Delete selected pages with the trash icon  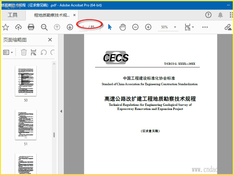pyautogui.click(x=24, y=52)
